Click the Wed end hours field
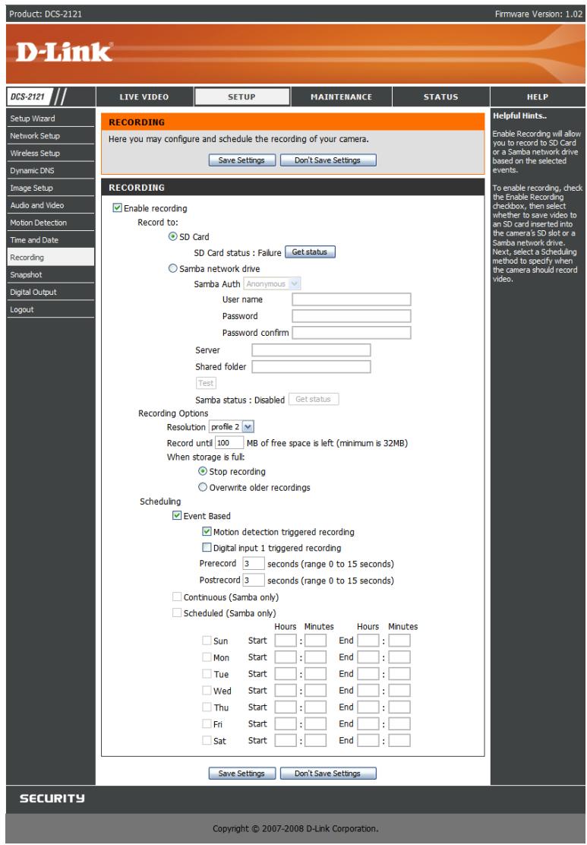Viewport: 587px width, 845px height. (x=368, y=690)
